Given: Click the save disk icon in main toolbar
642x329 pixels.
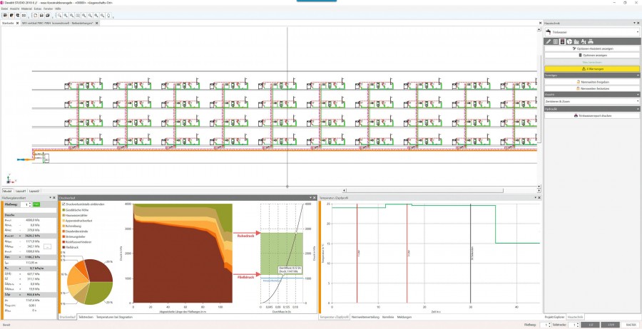Looking at the screenshot, I should click(x=42, y=16).
